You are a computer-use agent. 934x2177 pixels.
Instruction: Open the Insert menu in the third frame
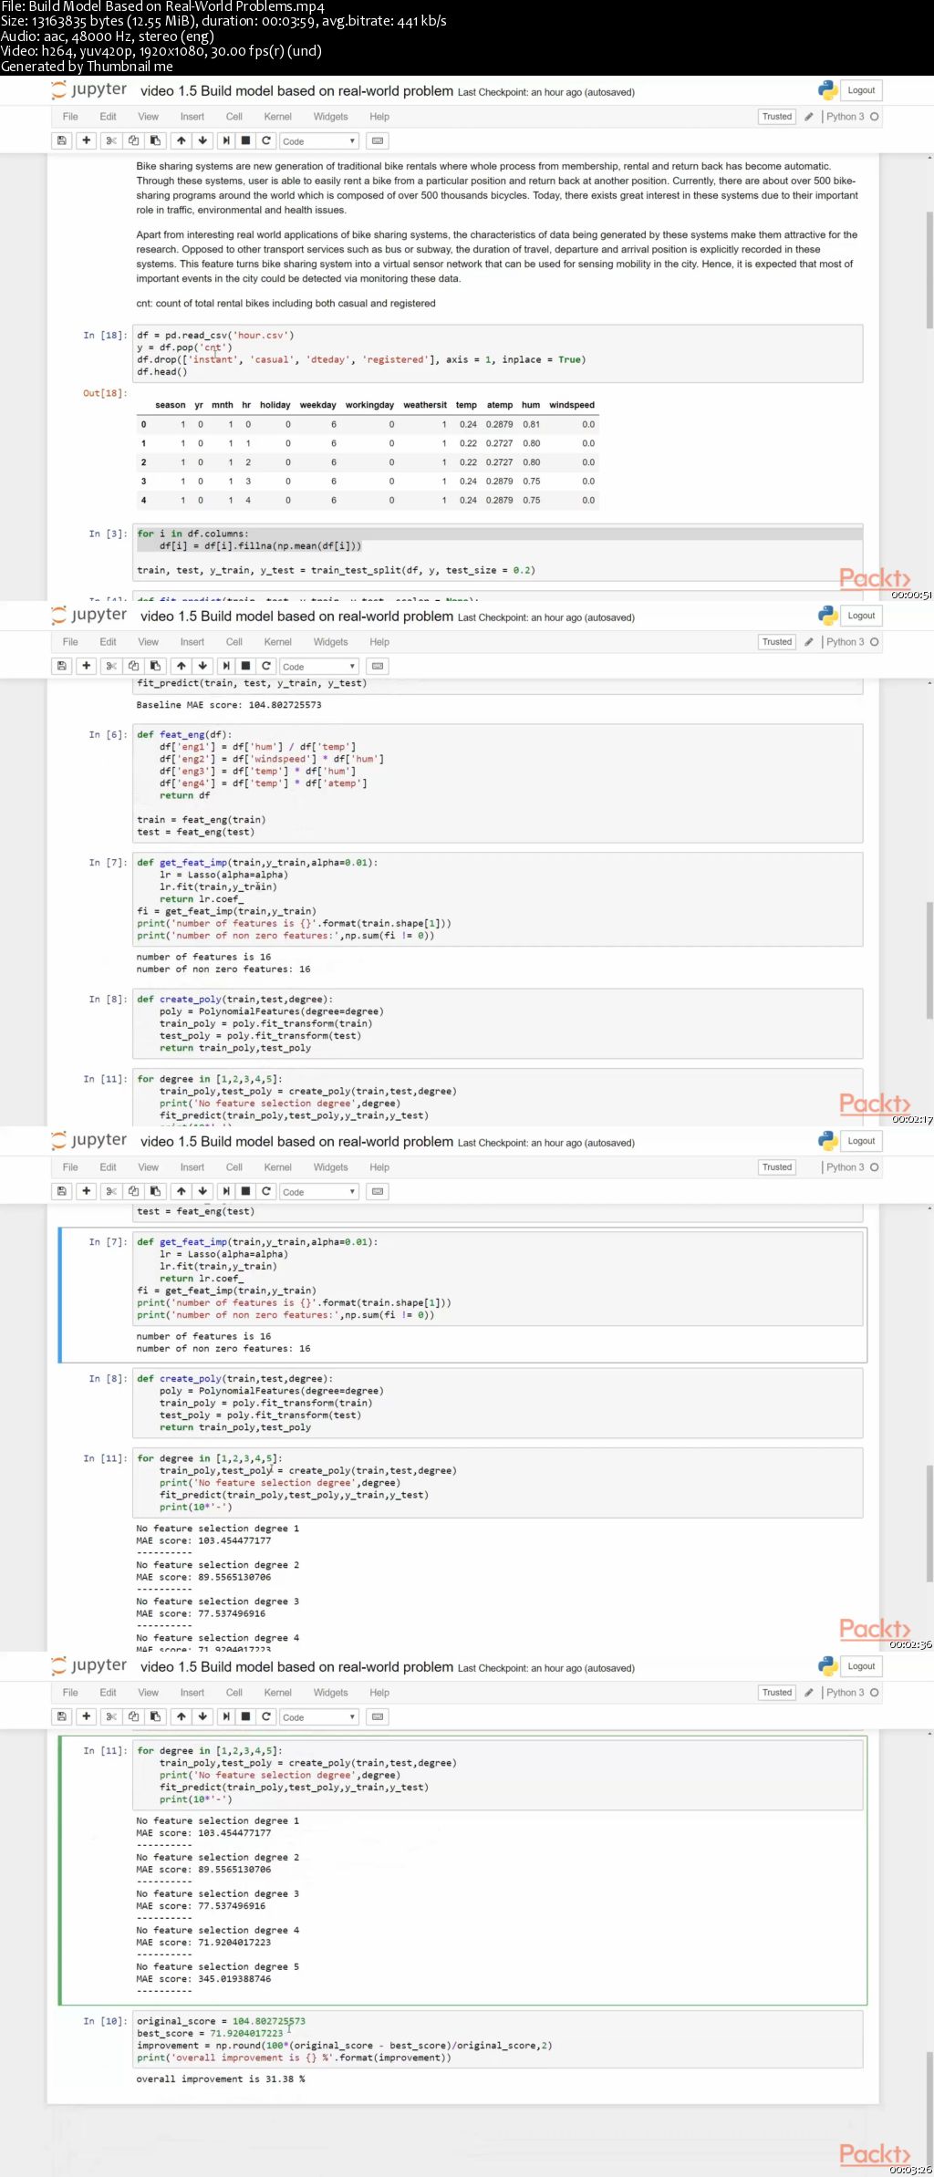click(x=192, y=1167)
